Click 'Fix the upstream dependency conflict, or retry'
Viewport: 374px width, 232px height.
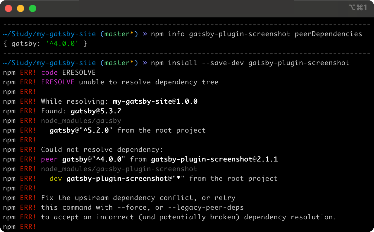[x=138, y=198]
